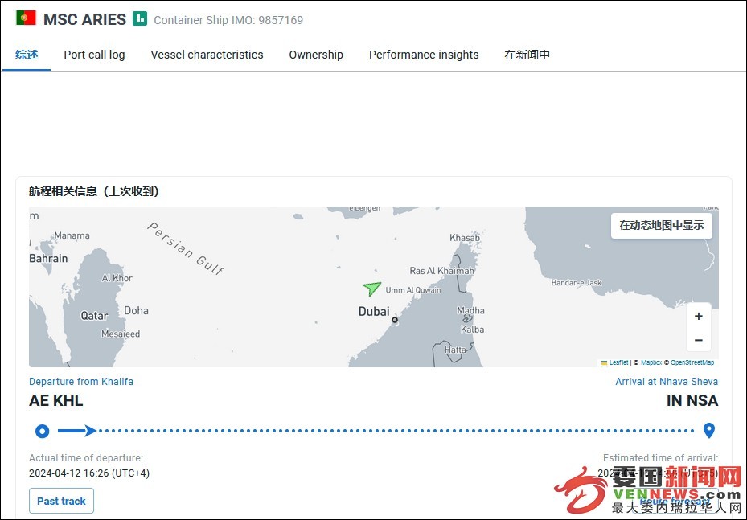Click the Al Khor label on map
The height and width of the screenshot is (520, 747).
(117, 278)
